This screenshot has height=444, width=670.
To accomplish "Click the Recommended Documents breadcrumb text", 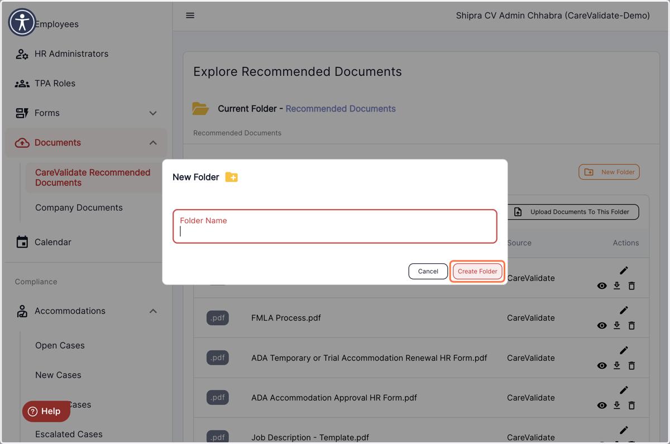I will pyautogui.click(x=237, y=133).
